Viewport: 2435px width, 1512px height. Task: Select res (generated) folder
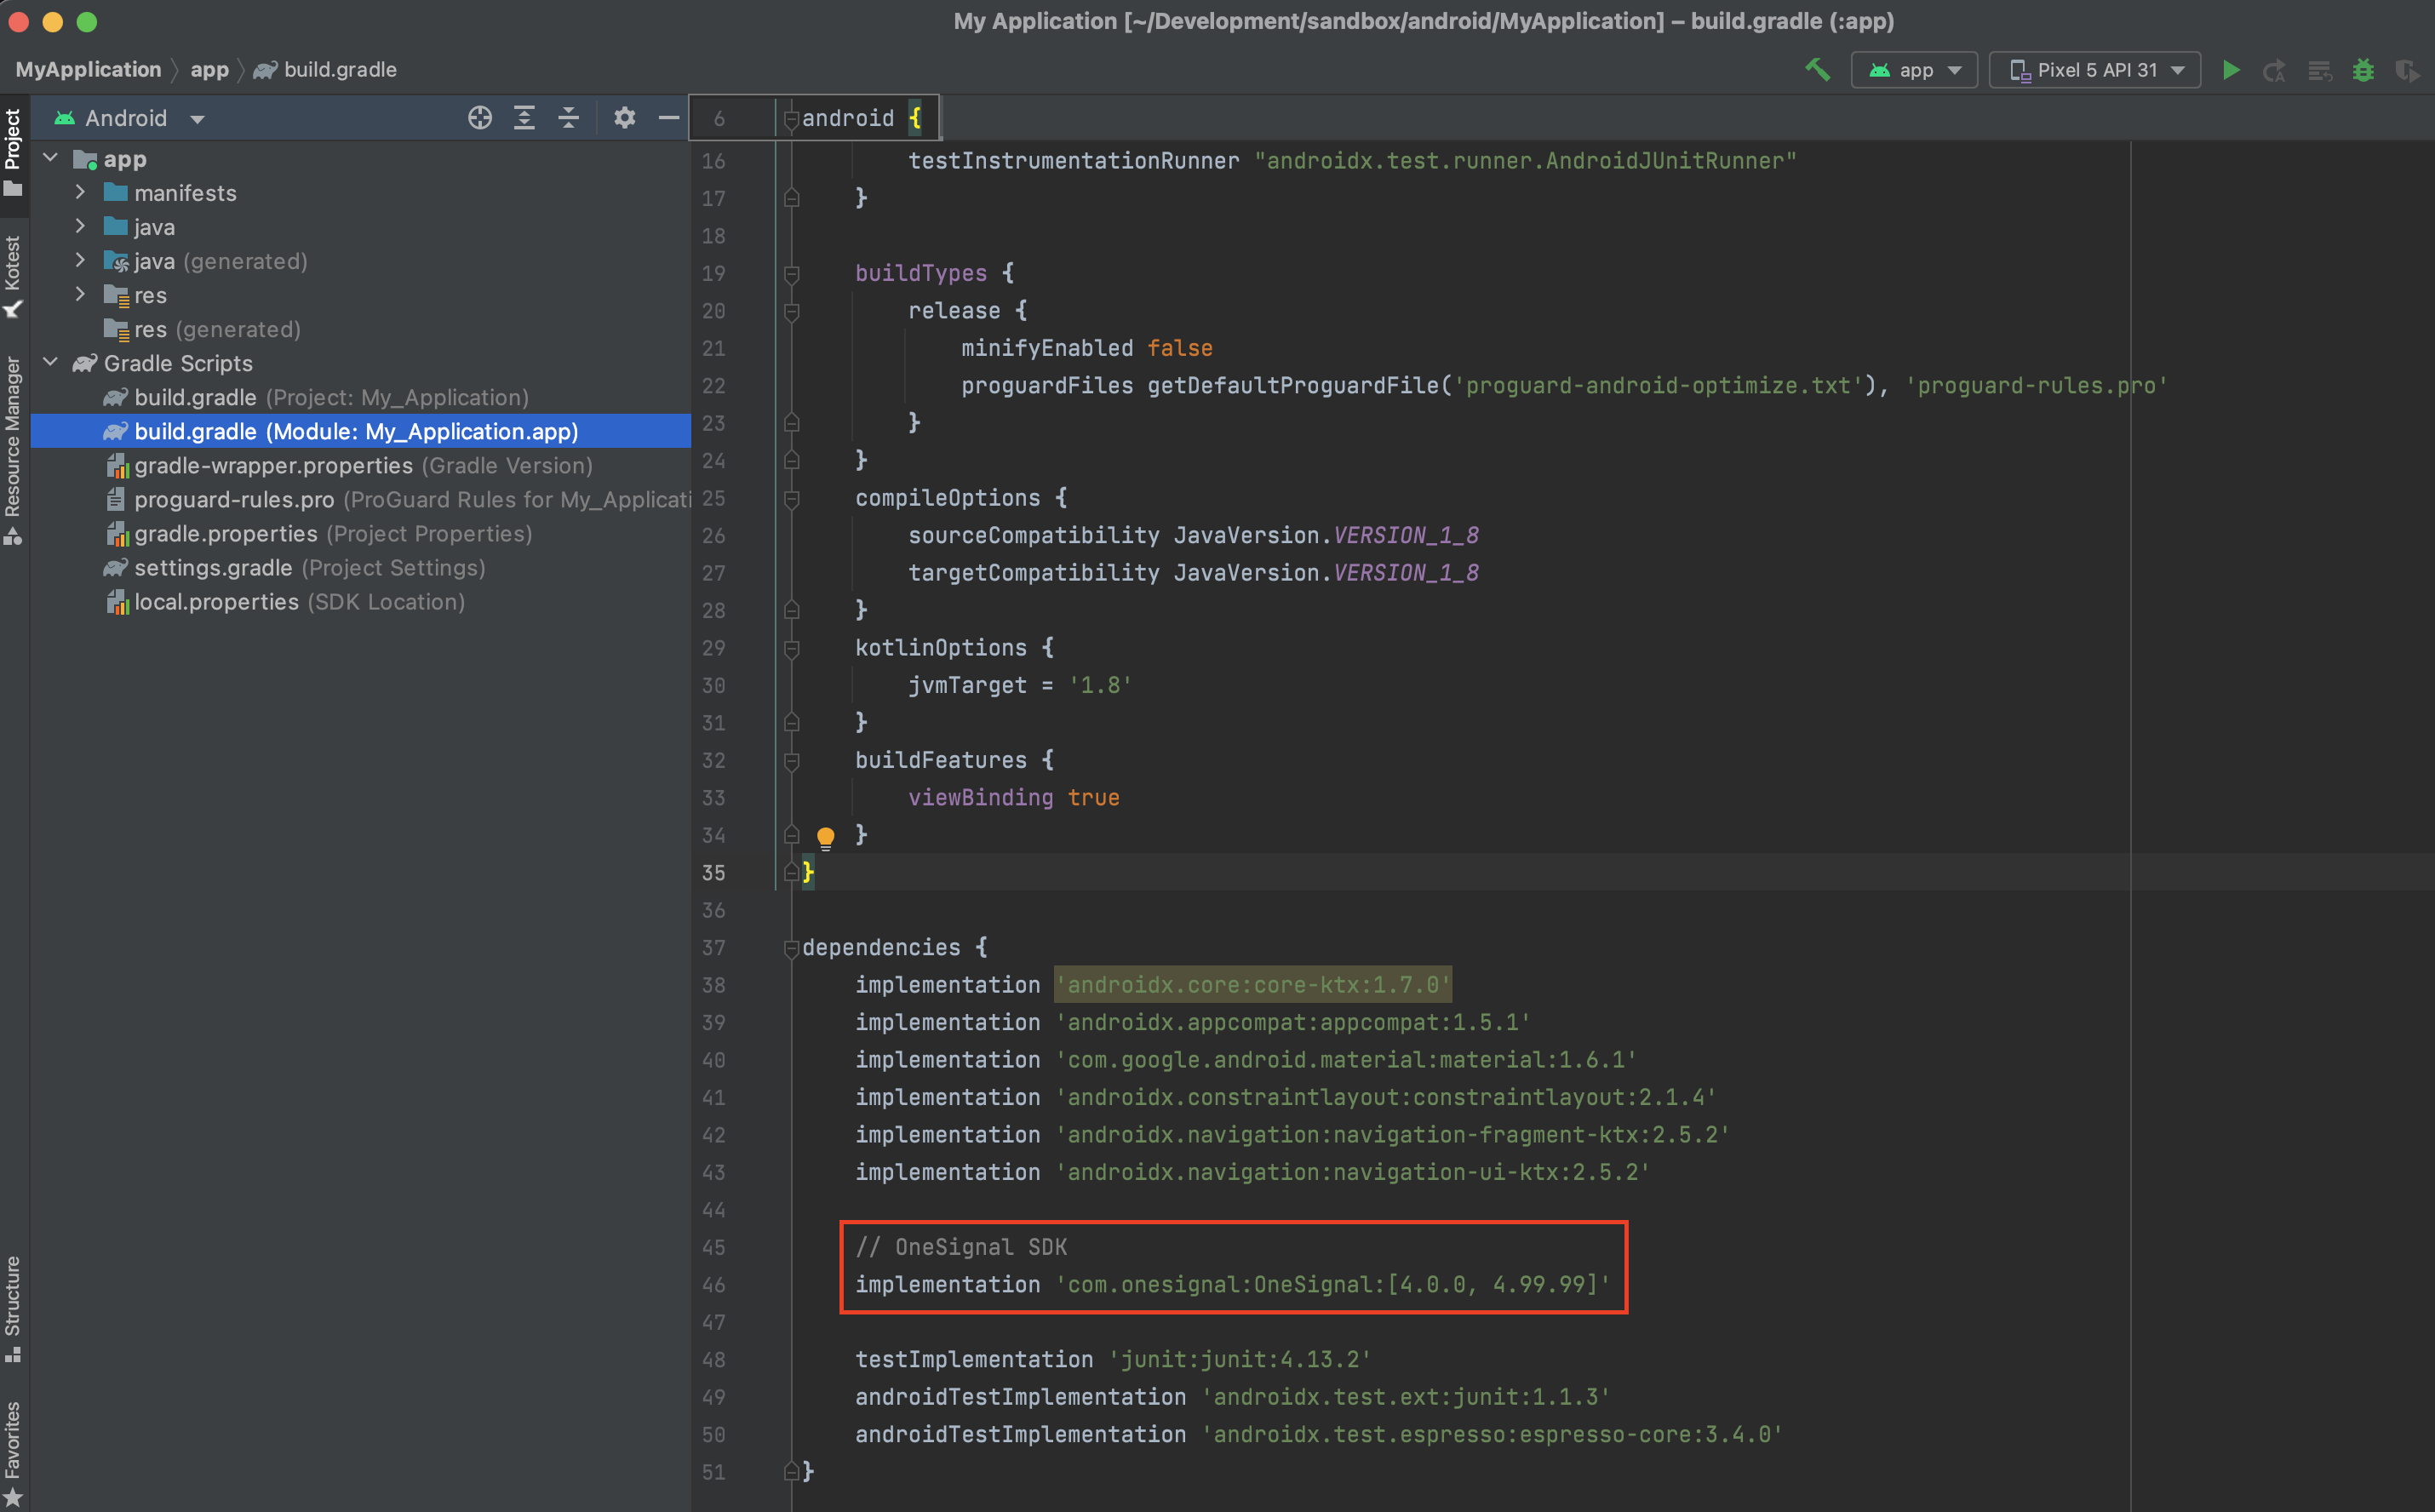point(203,329)
